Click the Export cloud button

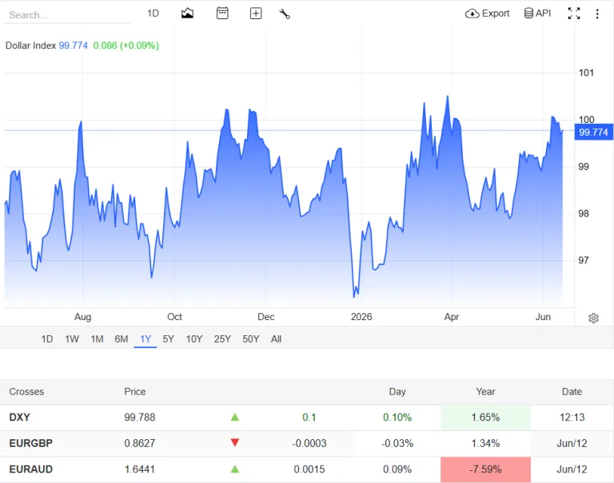pos(487,14)
